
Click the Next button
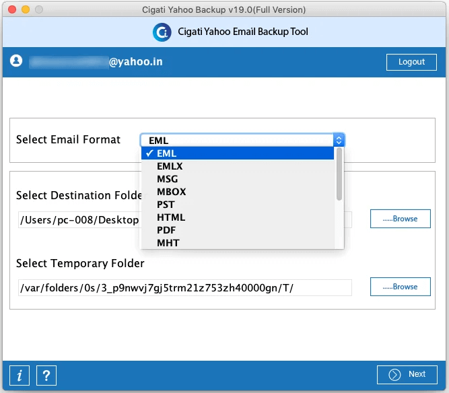pos(407,374)
